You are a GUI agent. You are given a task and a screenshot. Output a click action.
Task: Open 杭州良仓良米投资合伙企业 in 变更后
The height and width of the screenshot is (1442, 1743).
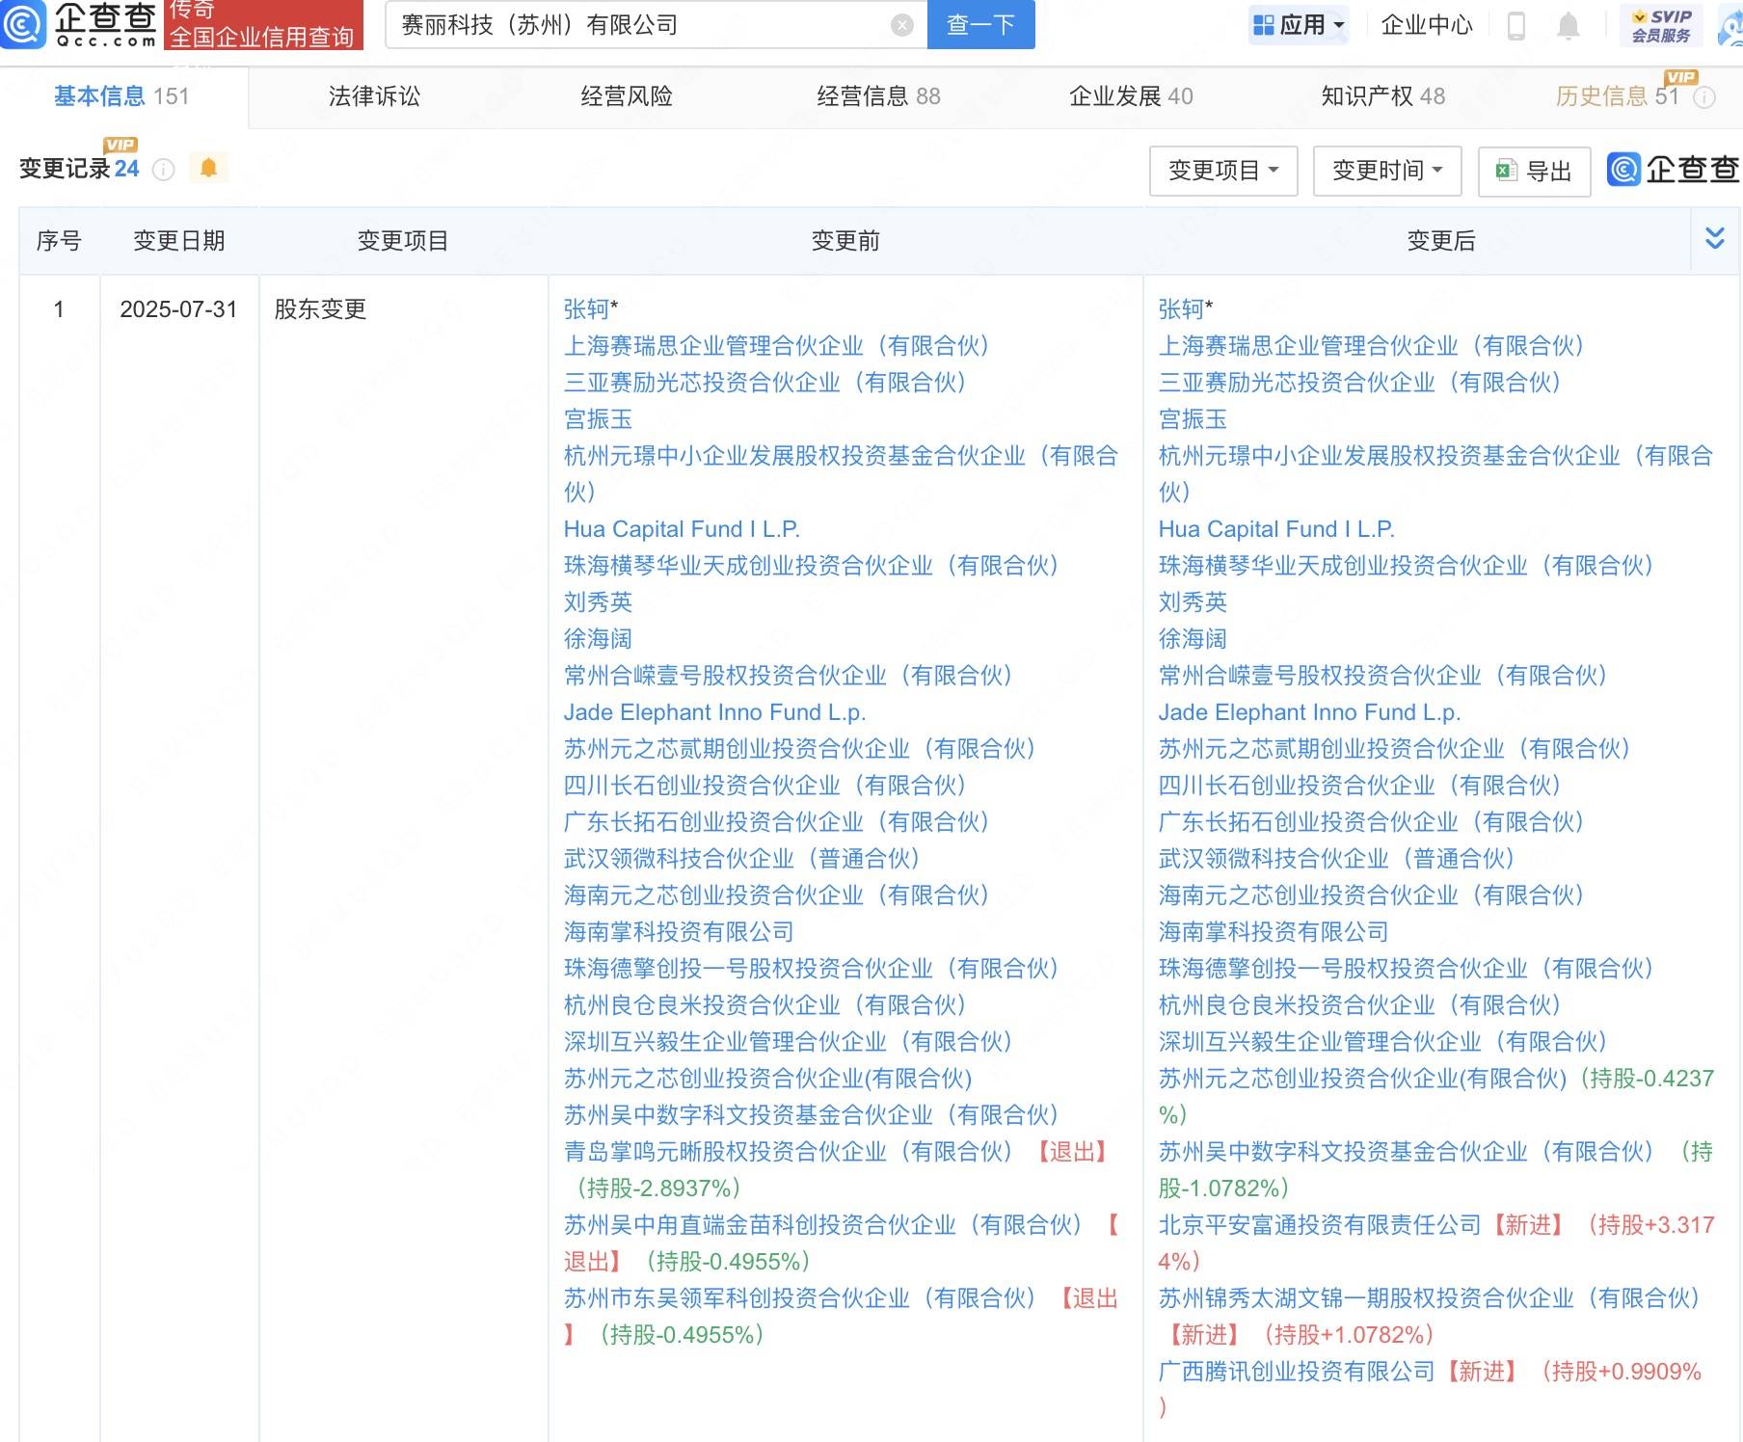(x=1359, y=1005)
